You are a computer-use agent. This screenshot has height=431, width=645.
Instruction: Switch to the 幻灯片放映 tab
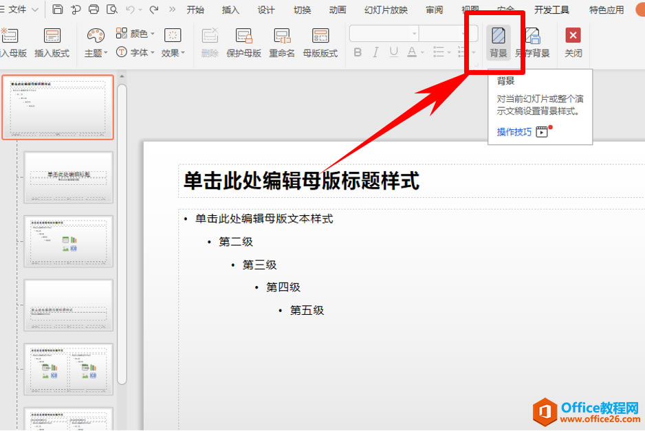click(x=386, y=10)
